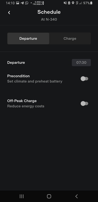Tap the At N-340 location subtitle
Viewport: 98px width, 202px height.
point(49,19)
